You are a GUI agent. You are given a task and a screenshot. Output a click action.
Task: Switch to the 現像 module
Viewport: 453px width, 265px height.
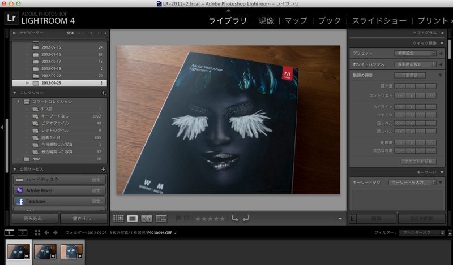(266, 21)
